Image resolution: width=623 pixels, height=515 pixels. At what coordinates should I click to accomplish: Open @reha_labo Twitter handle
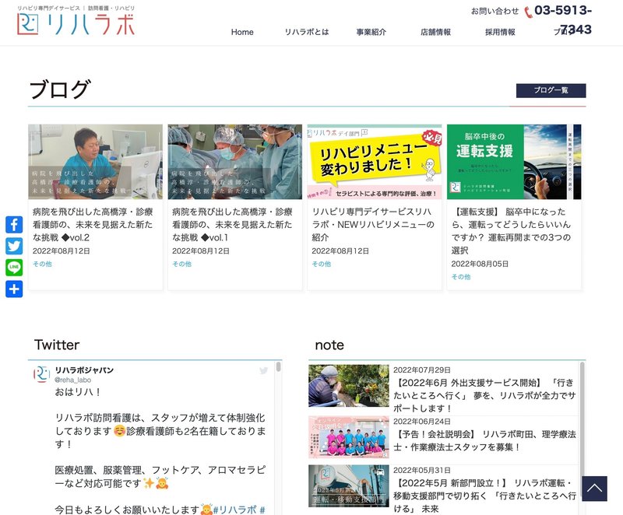point(72,380)
